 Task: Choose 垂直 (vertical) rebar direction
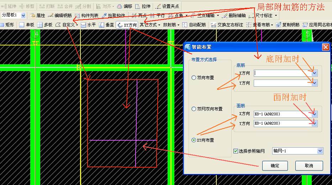(x=107, y=25)
